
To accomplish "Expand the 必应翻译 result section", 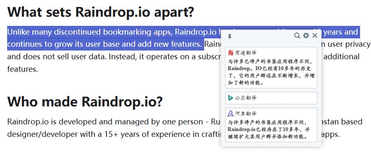I will coord(271,98).
